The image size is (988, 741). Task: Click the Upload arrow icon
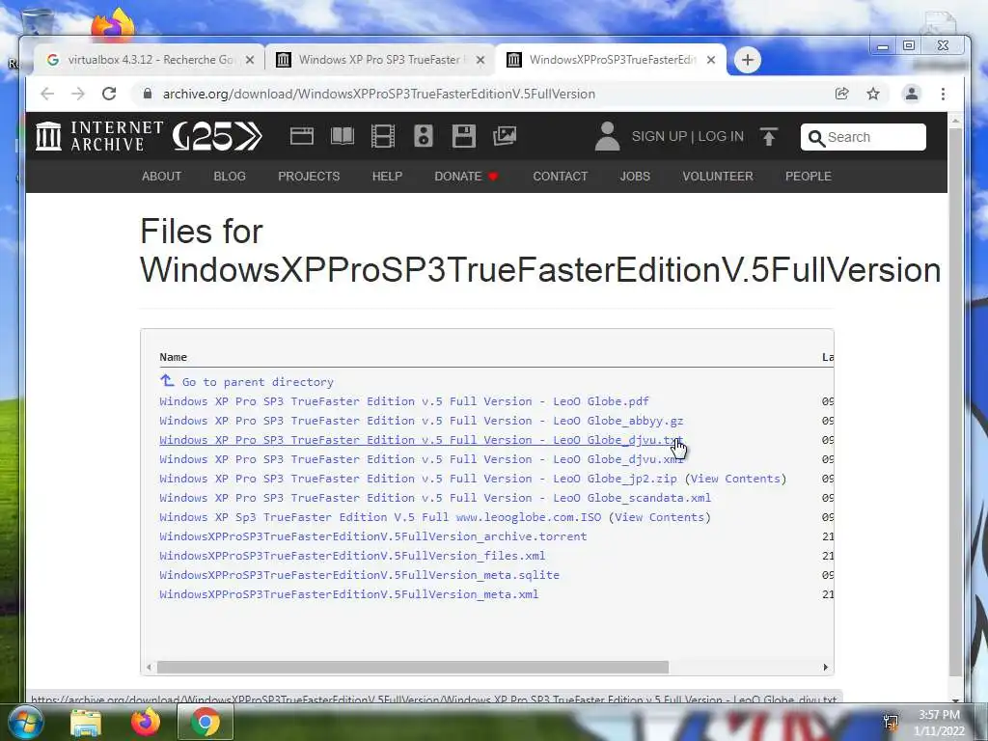(x=769, y=137)
